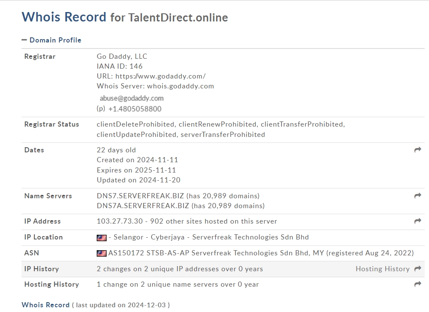Select the IANA ID: 146 text
The height and width of the screenshot is (312, 429).
click(120, 66)
